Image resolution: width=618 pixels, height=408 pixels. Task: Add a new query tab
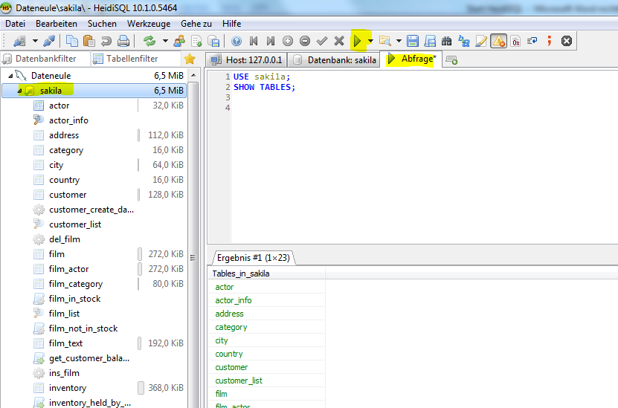pyautogui.click(x=451, y=60)
